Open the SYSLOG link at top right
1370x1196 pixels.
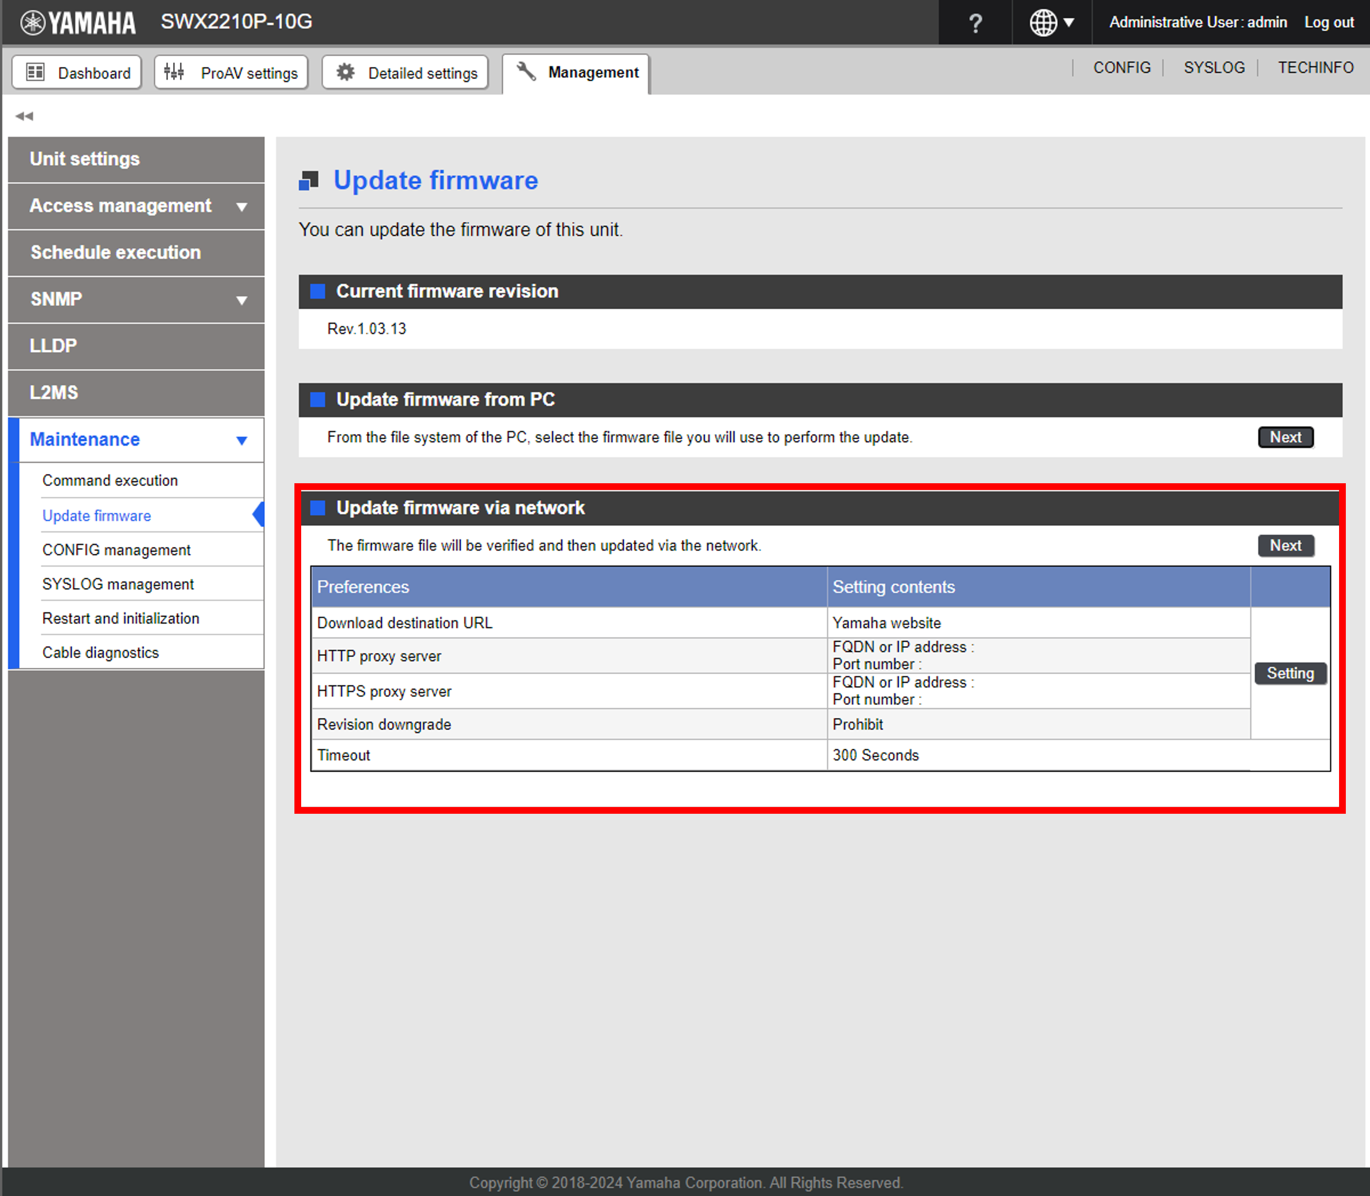point(1214,67)
